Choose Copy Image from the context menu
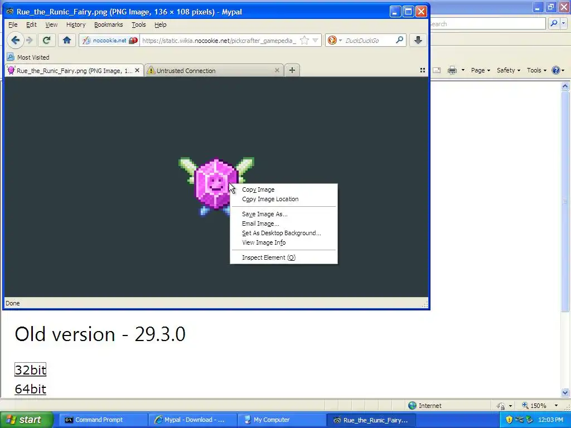 (284, 189)
